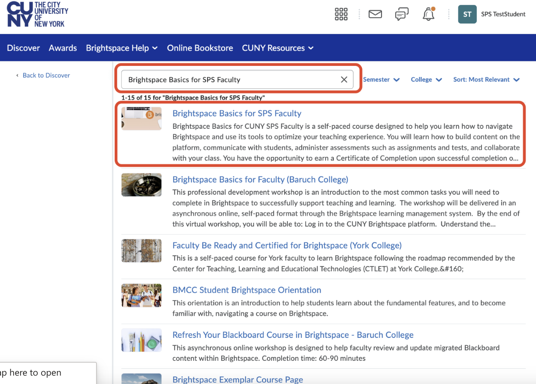The width and height of the screenshot is (536, 384).
Task: Click compass thumbnail of Baruch College course
Action: pos(141,185)
